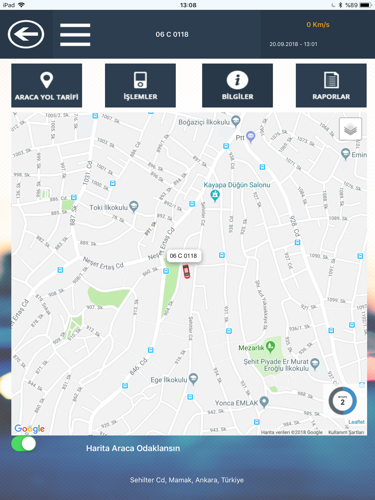Toggle Harita Araca Odaklansın switch

tap(24, 444)
